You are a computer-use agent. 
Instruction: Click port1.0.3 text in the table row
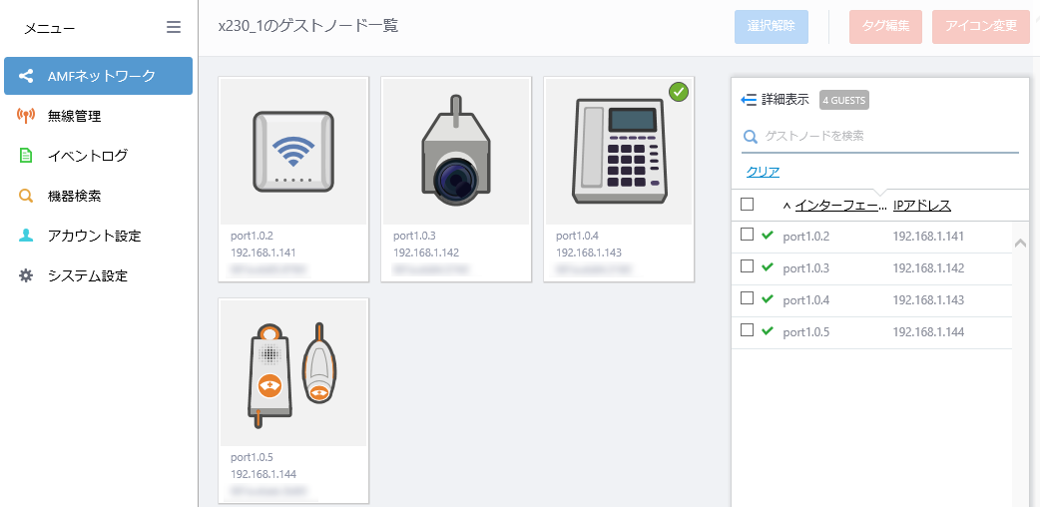click(x=805, y=268)
